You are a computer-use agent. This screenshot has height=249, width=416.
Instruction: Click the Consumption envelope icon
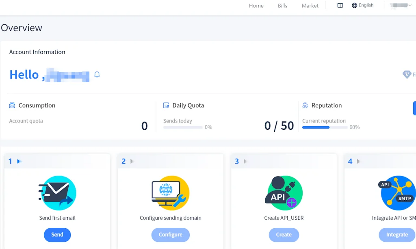coord(12,105)
